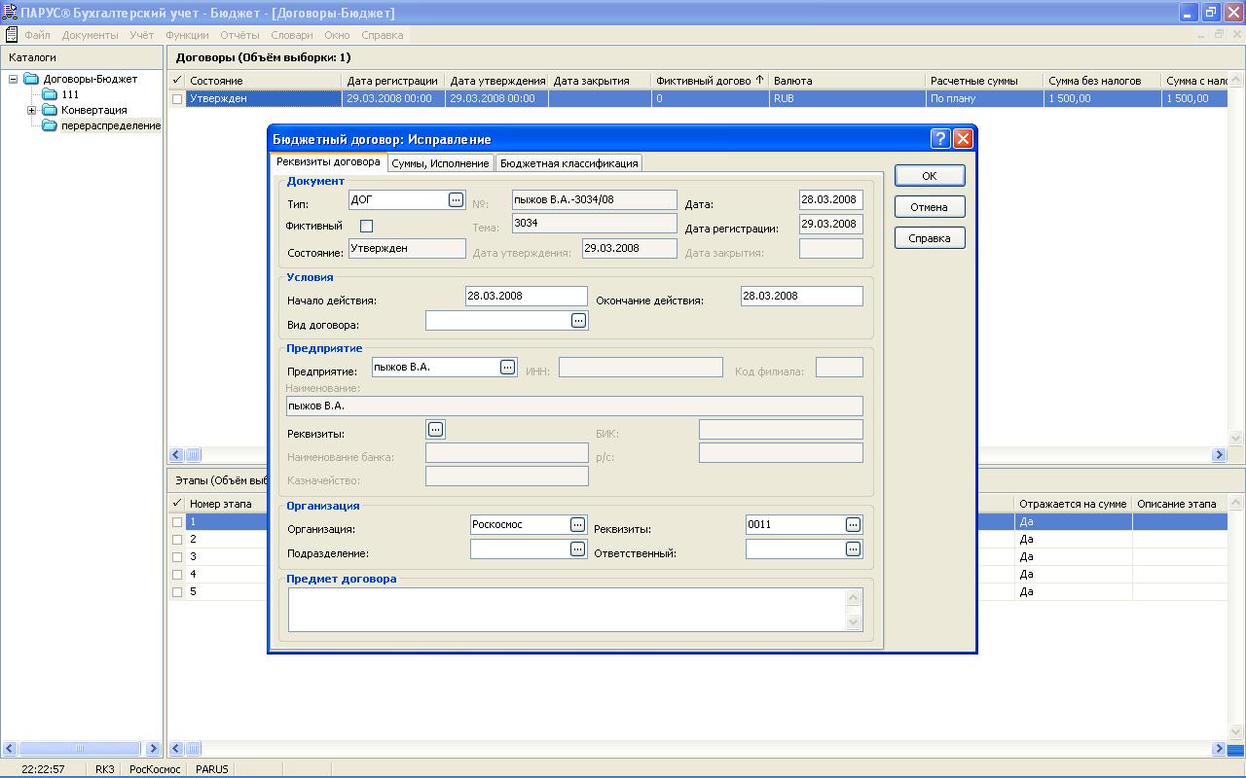Click the 0011 Реквизиты ellipsis button
The image size is (1246, 778).
click(853, 524)
